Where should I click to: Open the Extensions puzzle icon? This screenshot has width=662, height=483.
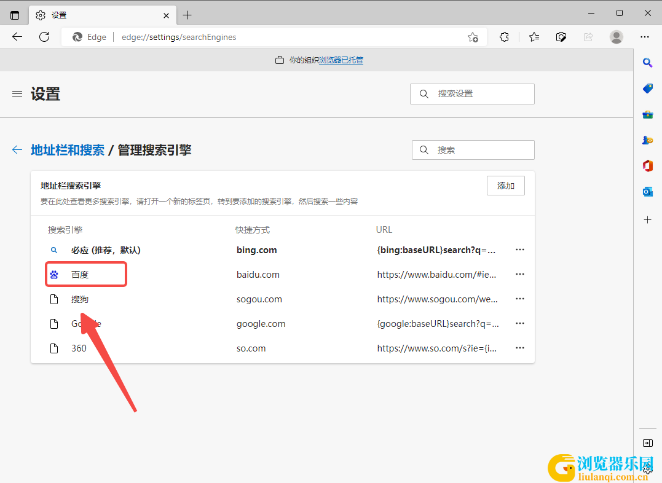coord(504,37)
